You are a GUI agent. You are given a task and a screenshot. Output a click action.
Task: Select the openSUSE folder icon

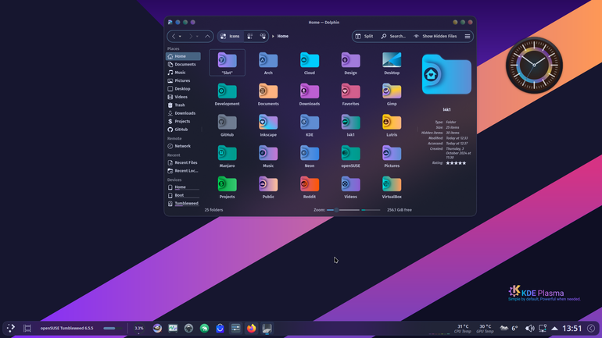tap(350, 154)
